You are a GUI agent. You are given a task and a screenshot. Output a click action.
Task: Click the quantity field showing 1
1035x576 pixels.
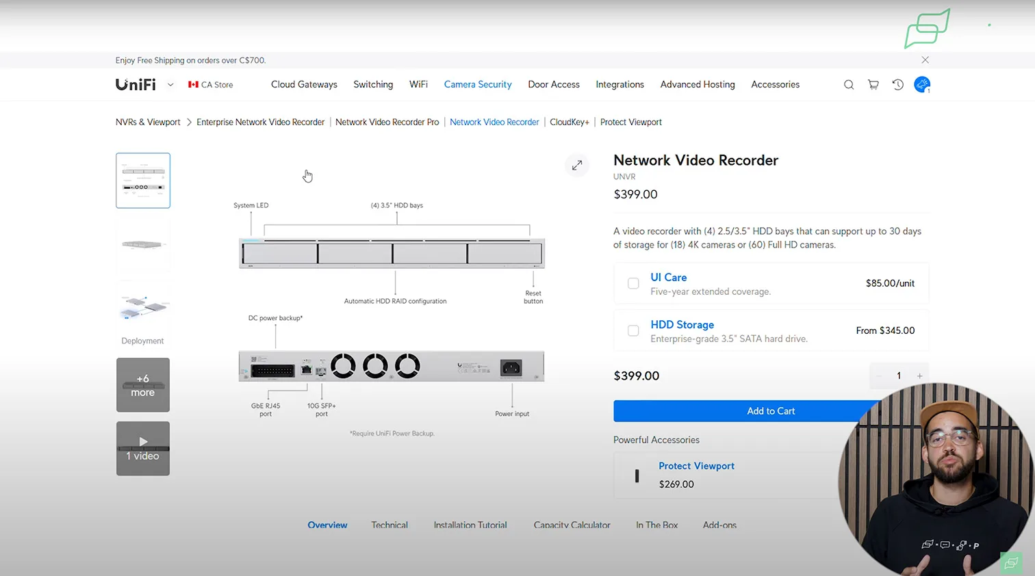pyautogui.click(x=899, y=376)
